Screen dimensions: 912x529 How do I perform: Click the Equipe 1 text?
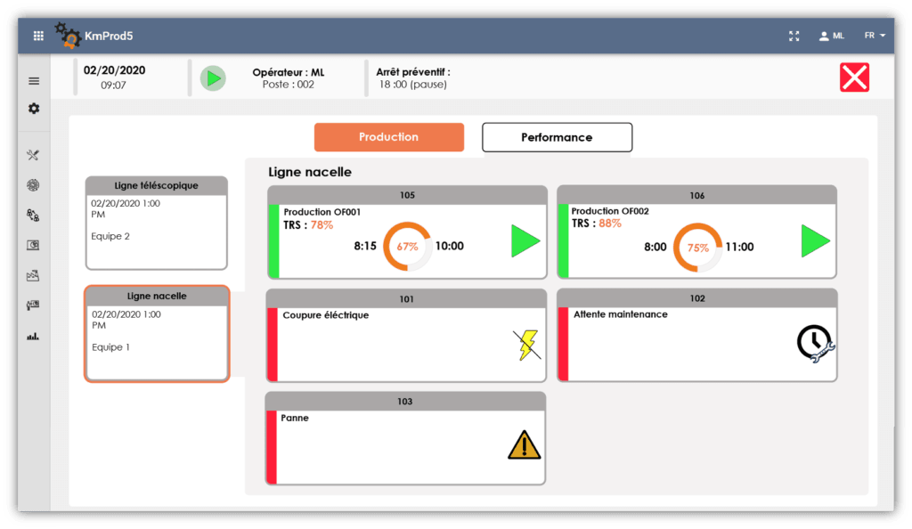(111, 347)
